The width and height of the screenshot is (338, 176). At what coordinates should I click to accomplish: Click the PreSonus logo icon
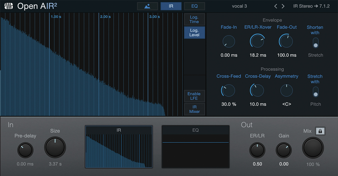pyautogui.click(x=9, y=6)
